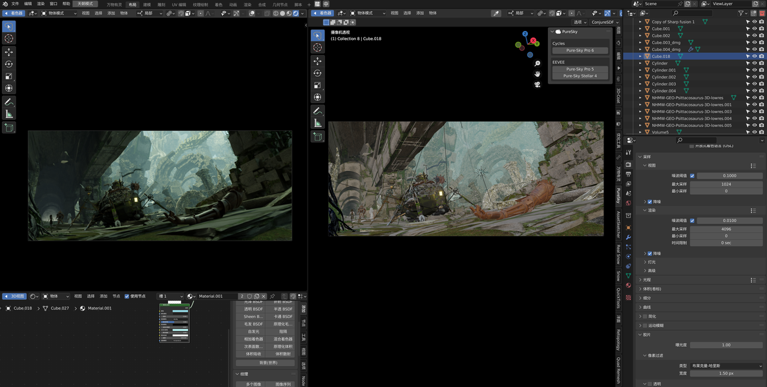Toggle 噪波阈值 checkbox with value 0.0100
Screen dimensions: 767x387
click(x=692, y=221)
